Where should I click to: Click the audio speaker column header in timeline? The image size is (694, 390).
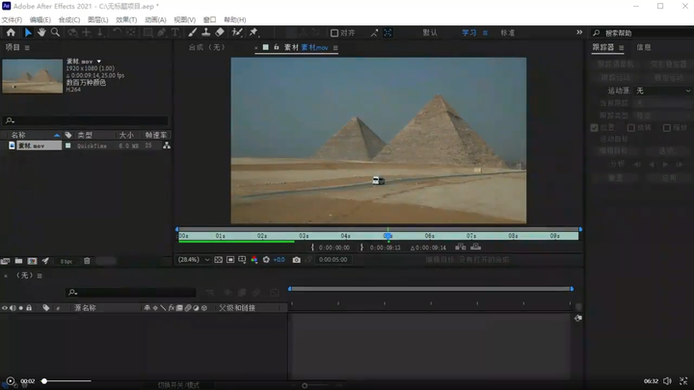(x=13, y=308)
